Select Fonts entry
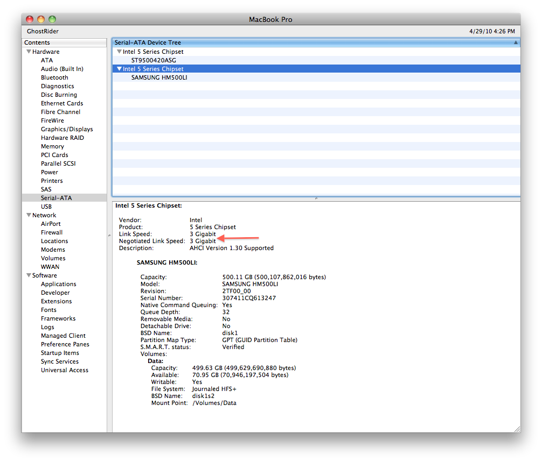The width and height of the screenshot is (542, 462). point(48,310)
